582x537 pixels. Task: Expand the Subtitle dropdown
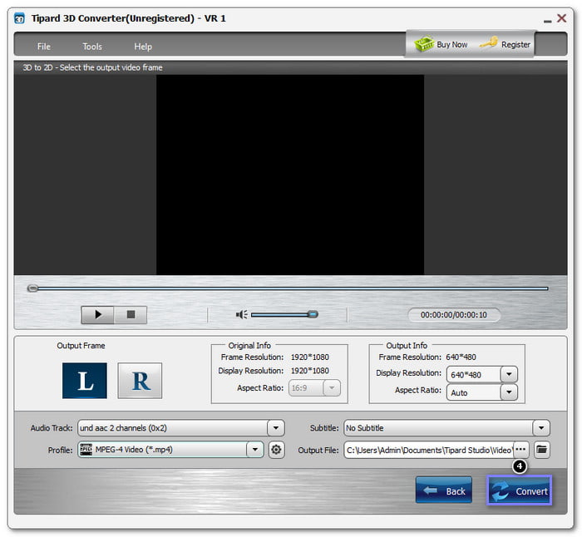point(541,428)
